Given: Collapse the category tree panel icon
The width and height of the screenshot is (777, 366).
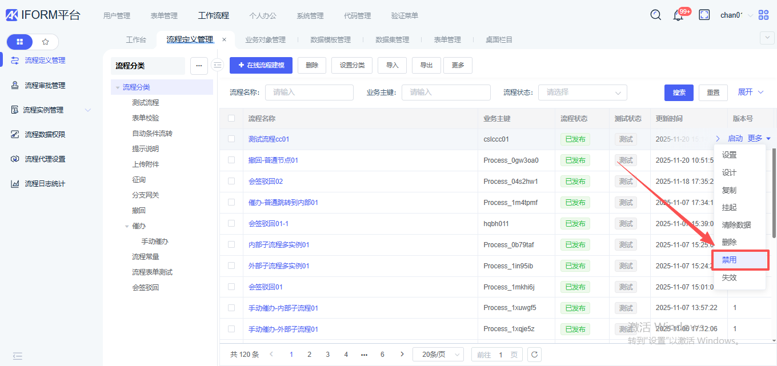Looking at the screenshot, I should pos(217,66).
